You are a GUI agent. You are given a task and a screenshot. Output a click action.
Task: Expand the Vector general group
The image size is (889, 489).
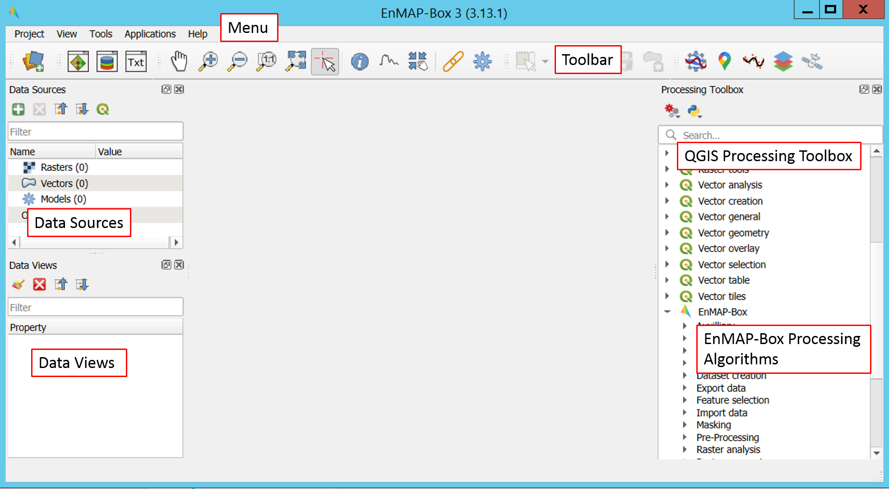coord(667,217)
